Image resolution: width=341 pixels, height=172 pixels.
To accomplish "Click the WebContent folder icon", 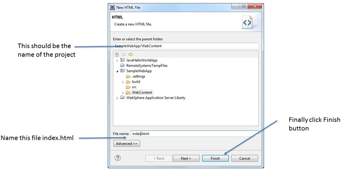I will (128, 92).
